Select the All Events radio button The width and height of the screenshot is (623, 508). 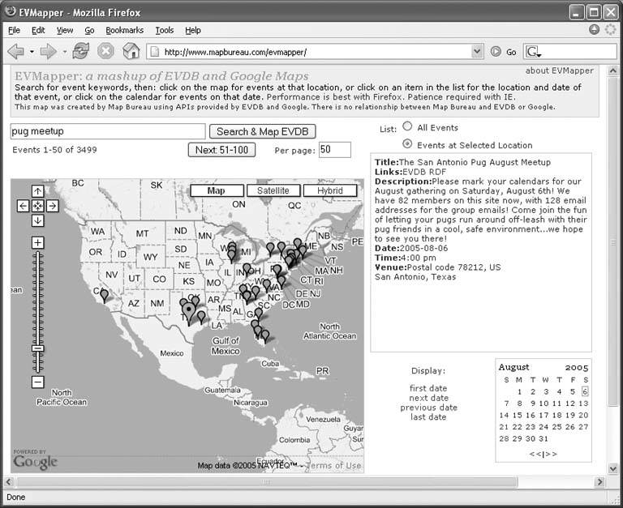[x=407, y=127]
